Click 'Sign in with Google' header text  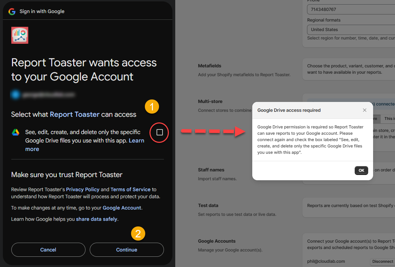(42, 11)
